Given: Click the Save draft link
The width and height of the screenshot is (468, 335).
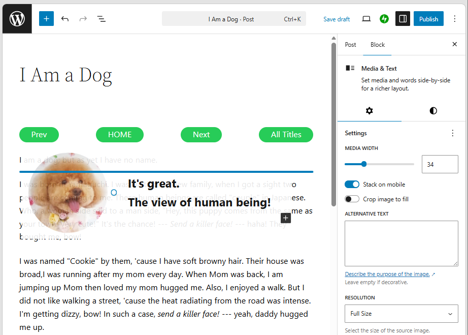Looking at the screenshot, I should pyautogui.click(x=337, y=19).
